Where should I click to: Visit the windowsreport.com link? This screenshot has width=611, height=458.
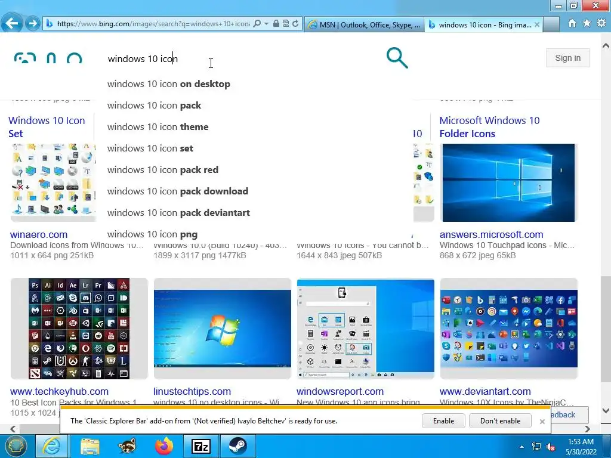click(340, 391)
